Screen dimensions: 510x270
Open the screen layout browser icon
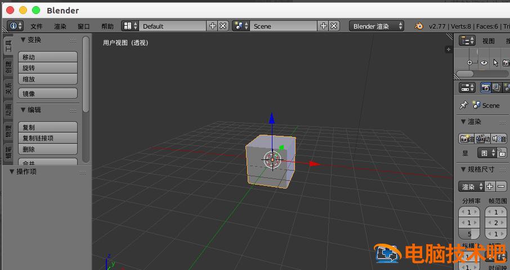(x=130, y=26)
